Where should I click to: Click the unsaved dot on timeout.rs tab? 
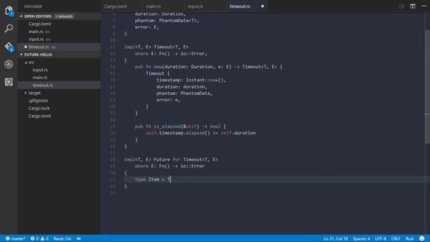(263, 6)
